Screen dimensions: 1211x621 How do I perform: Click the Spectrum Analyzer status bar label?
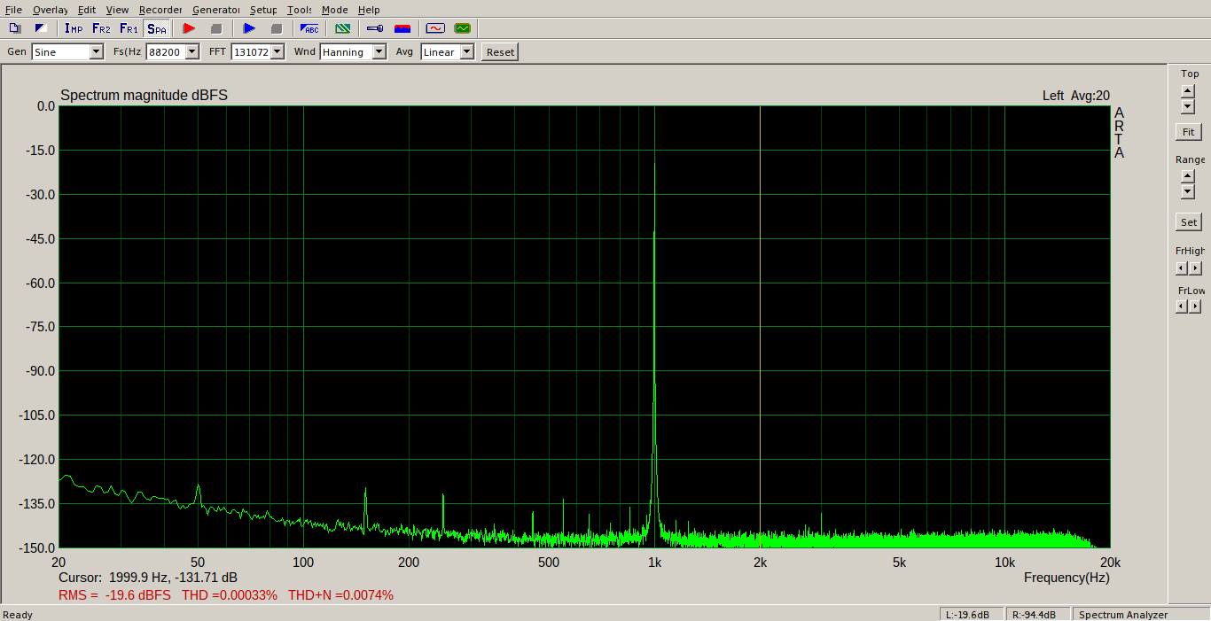pyautogui.click(x=1123, y=615)
